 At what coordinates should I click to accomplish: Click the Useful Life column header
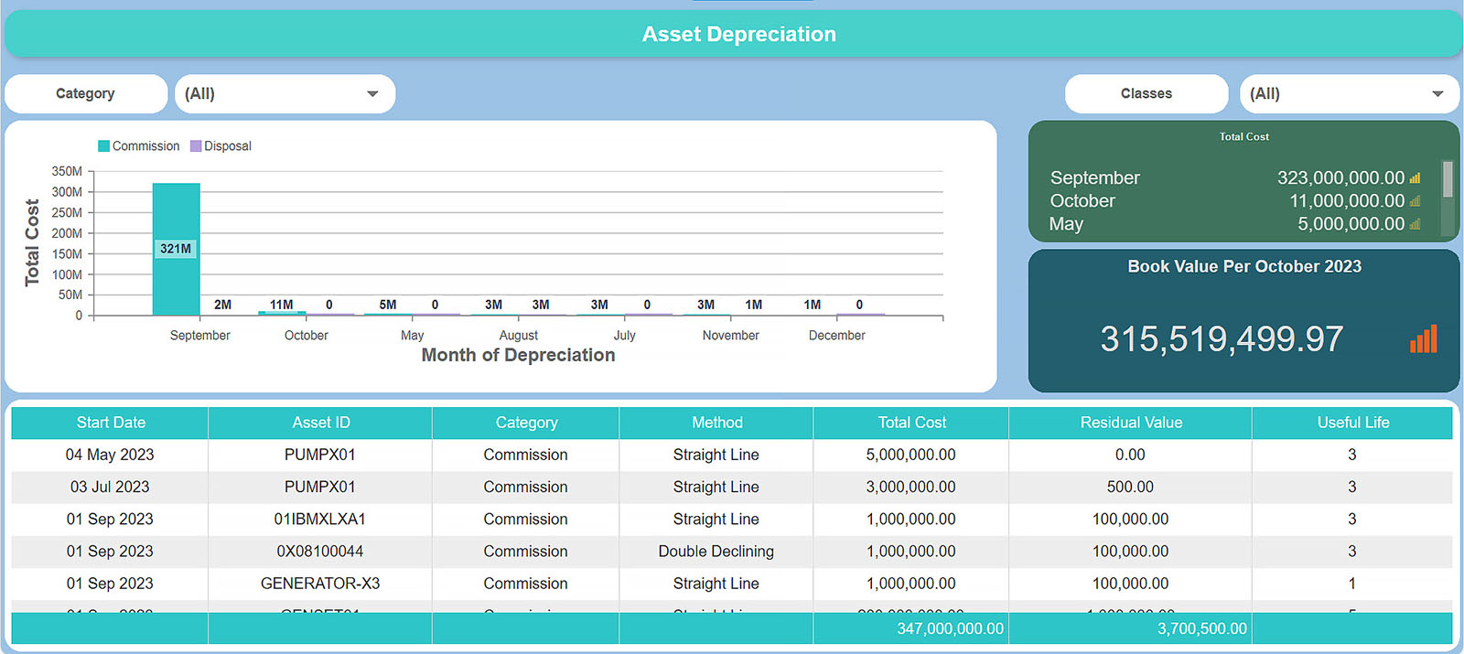tap(1352, 423)
